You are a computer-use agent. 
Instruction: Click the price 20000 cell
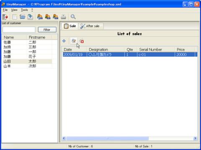pyautogui.click(x=181, y=55)
